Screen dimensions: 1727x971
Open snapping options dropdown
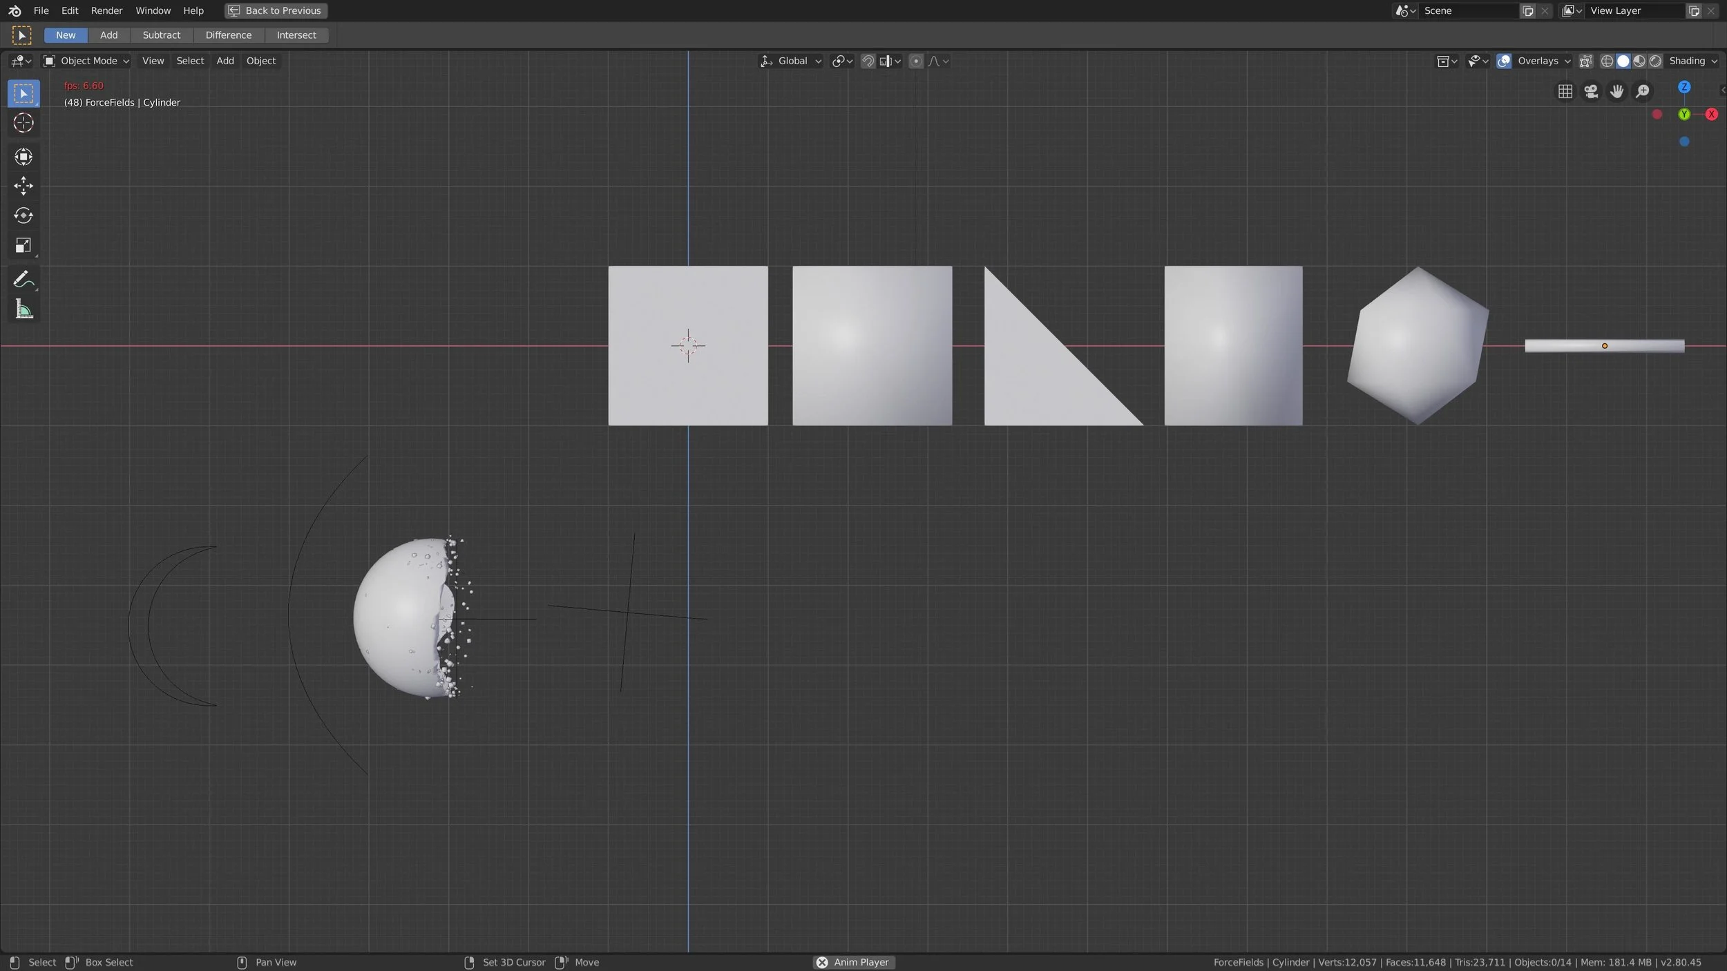pos(890,61)
